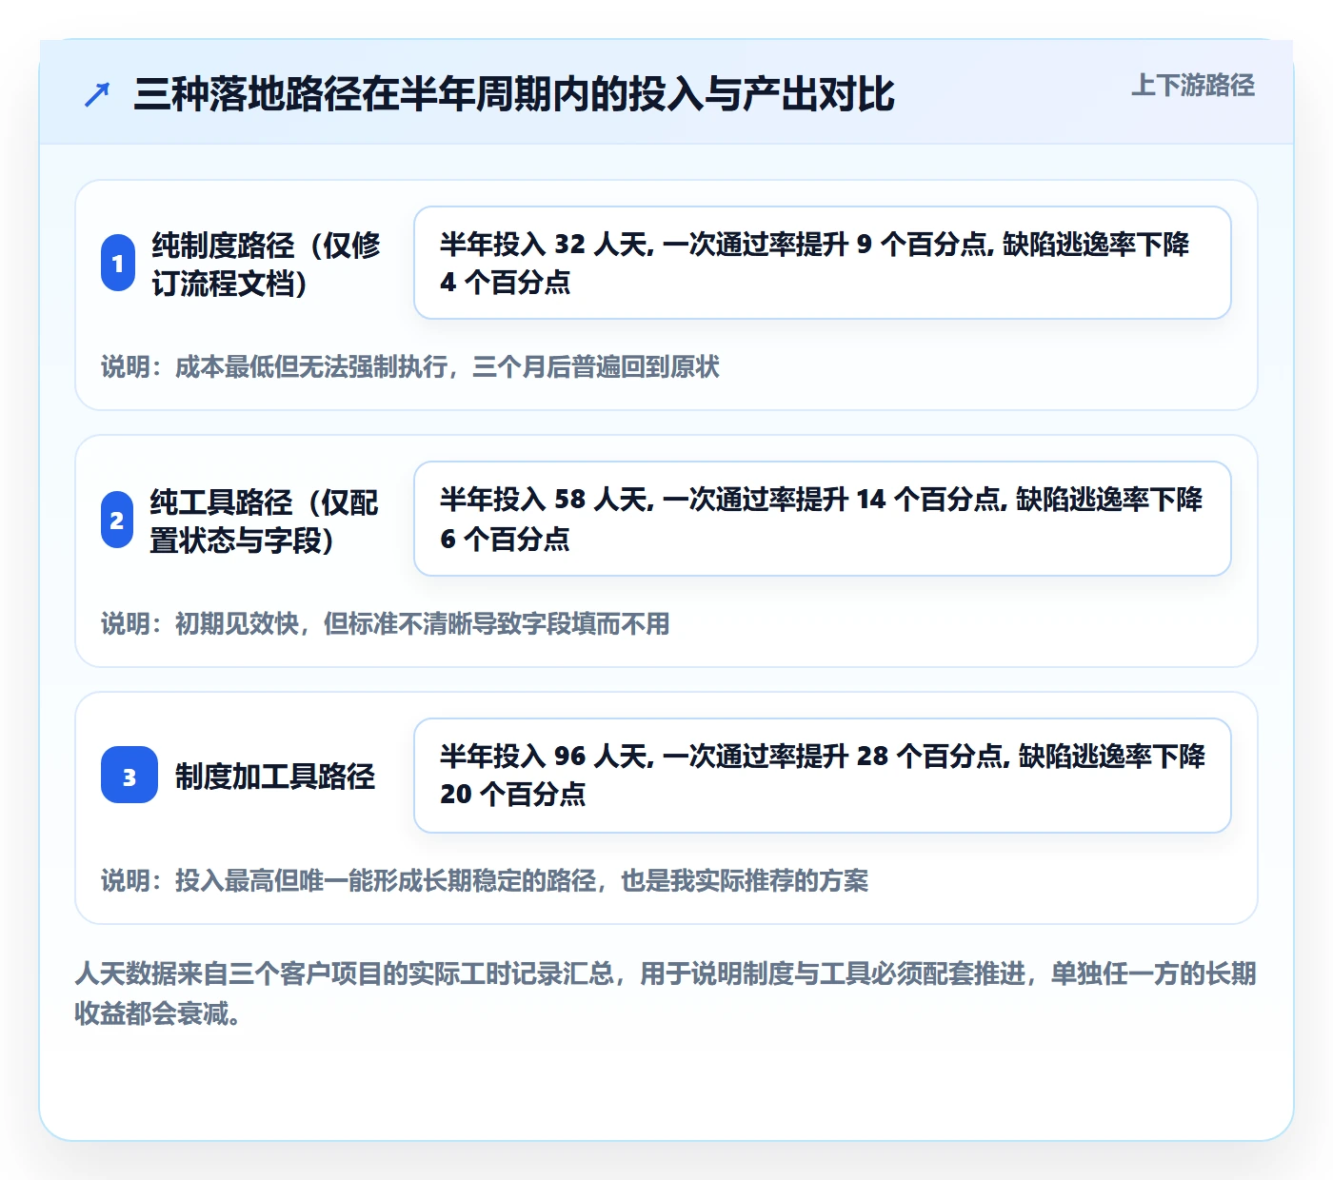Select the note 初期见效快，但标准不清晰
The image size is (1333, 1180).
386,624
